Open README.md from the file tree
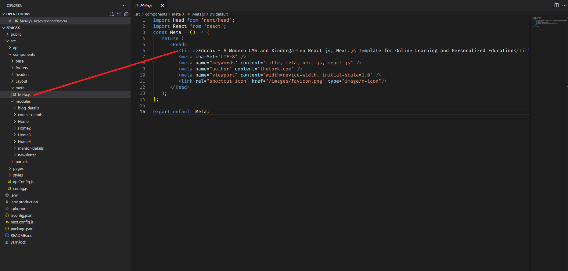This screenshot has width=568, height=271. 21,235
